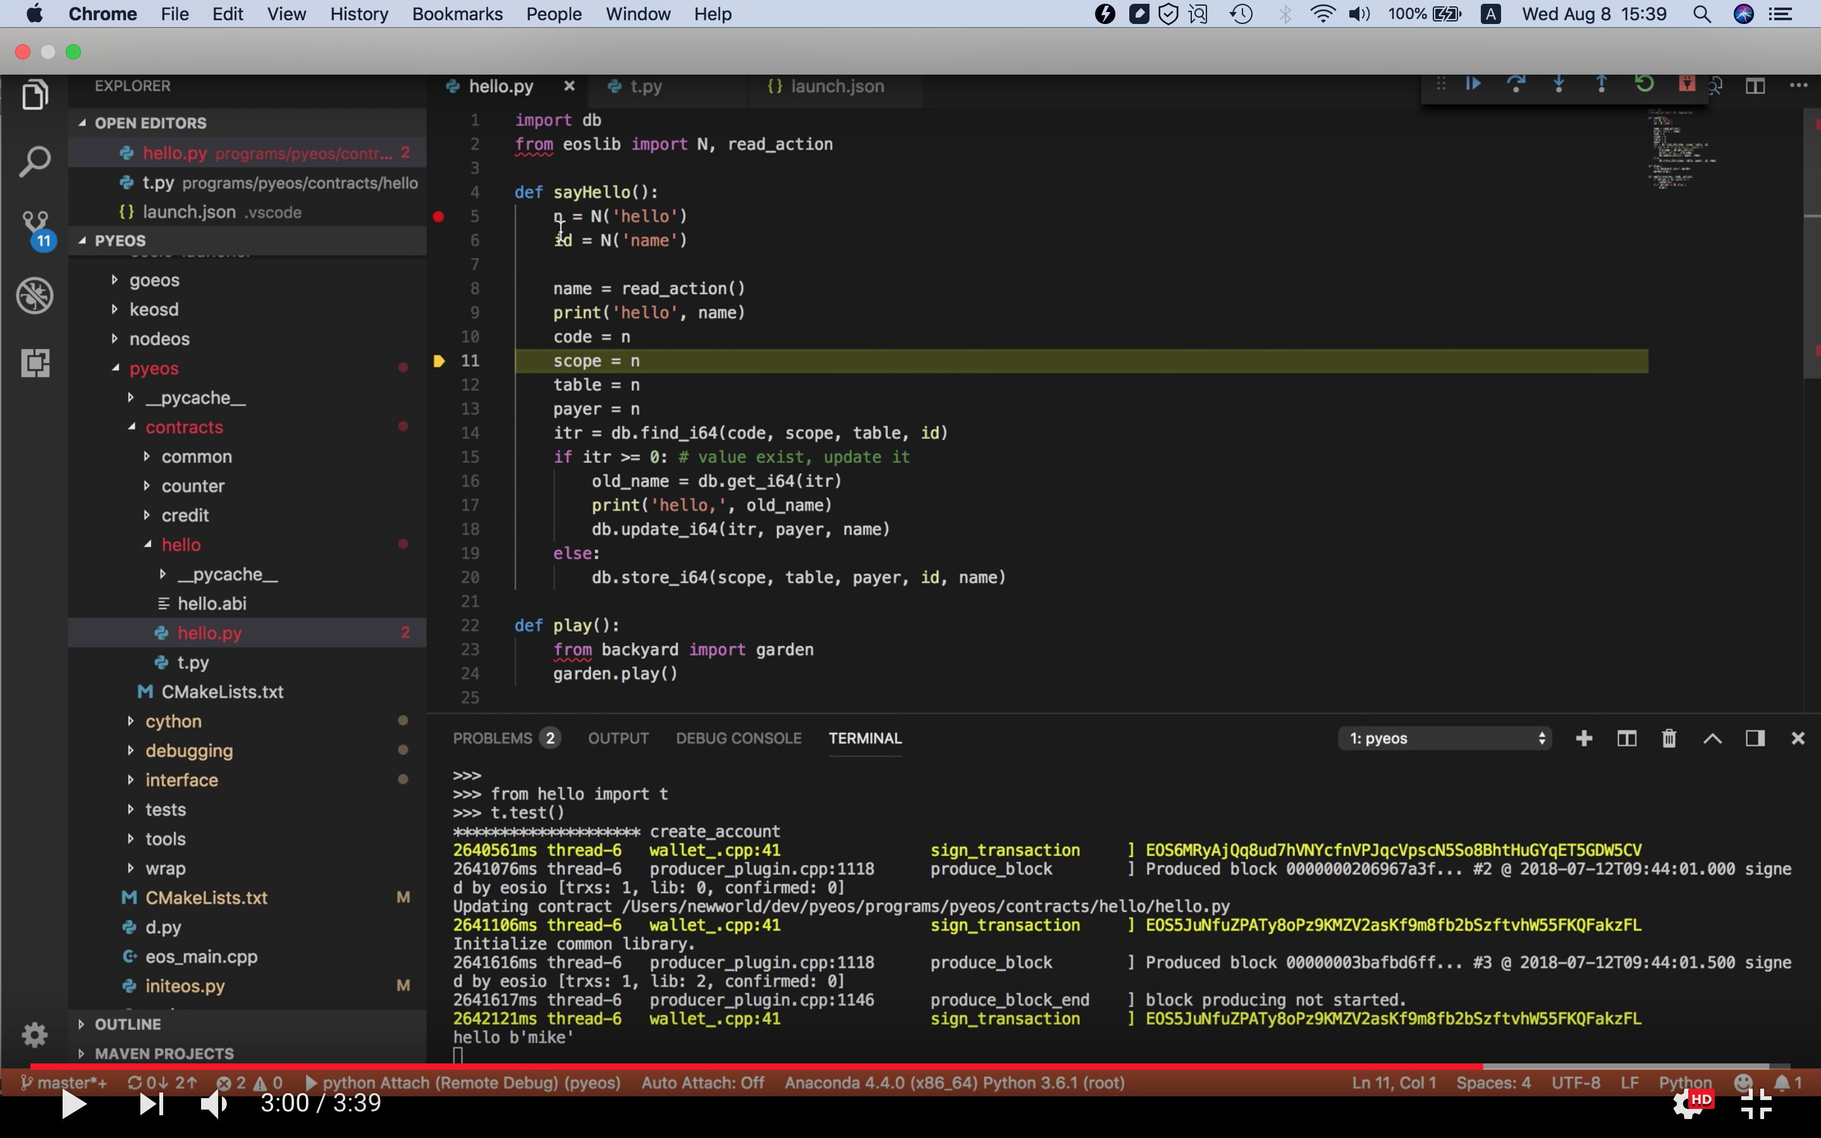Mute the video volume

[x=214, y=1104]
